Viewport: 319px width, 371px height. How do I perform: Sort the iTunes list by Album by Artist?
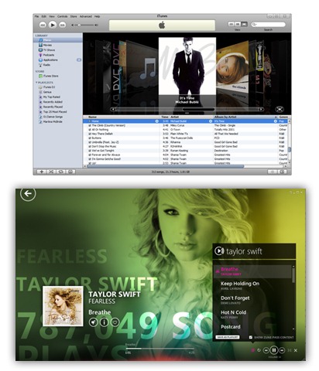pos(245,117)
